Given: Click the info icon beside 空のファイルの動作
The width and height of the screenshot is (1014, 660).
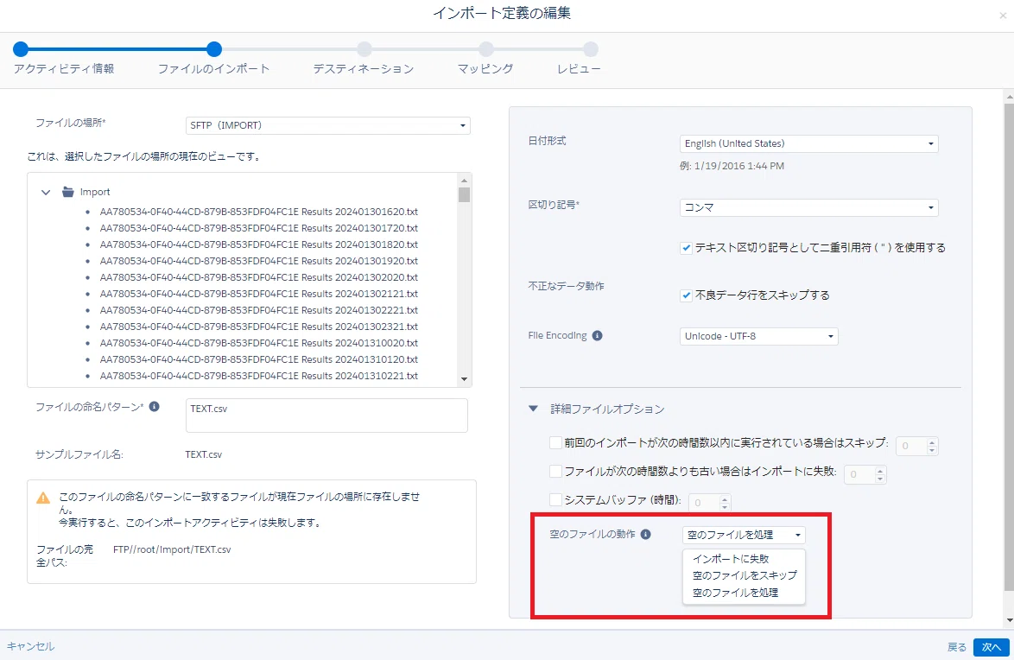Looking at the screenshot, I should [645, 534].
